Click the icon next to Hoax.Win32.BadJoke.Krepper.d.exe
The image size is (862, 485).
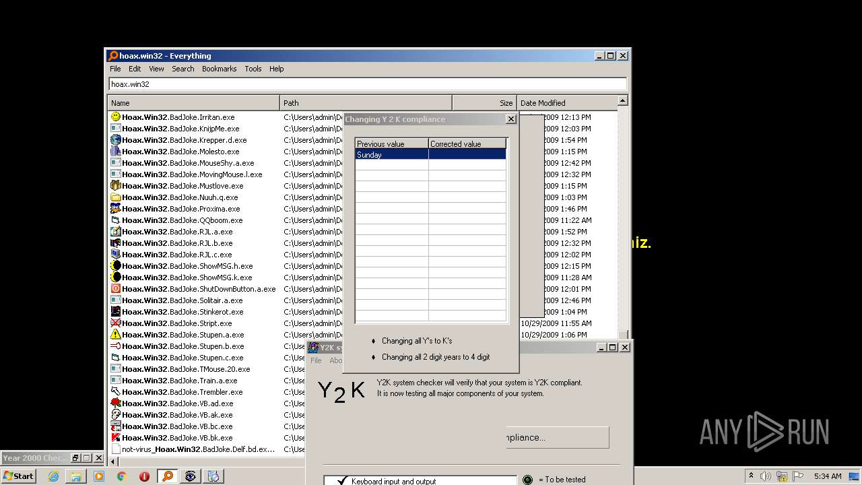pos(116,140)
